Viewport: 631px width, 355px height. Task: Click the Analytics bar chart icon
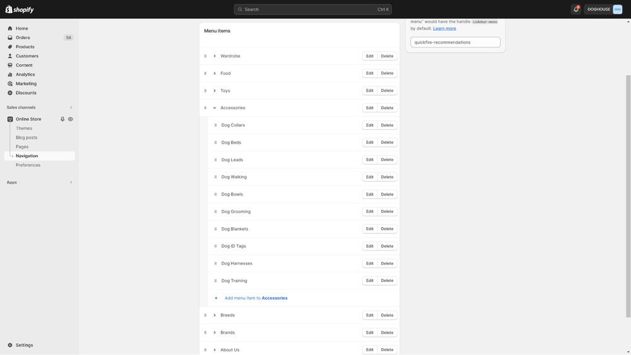click(10, 74)
